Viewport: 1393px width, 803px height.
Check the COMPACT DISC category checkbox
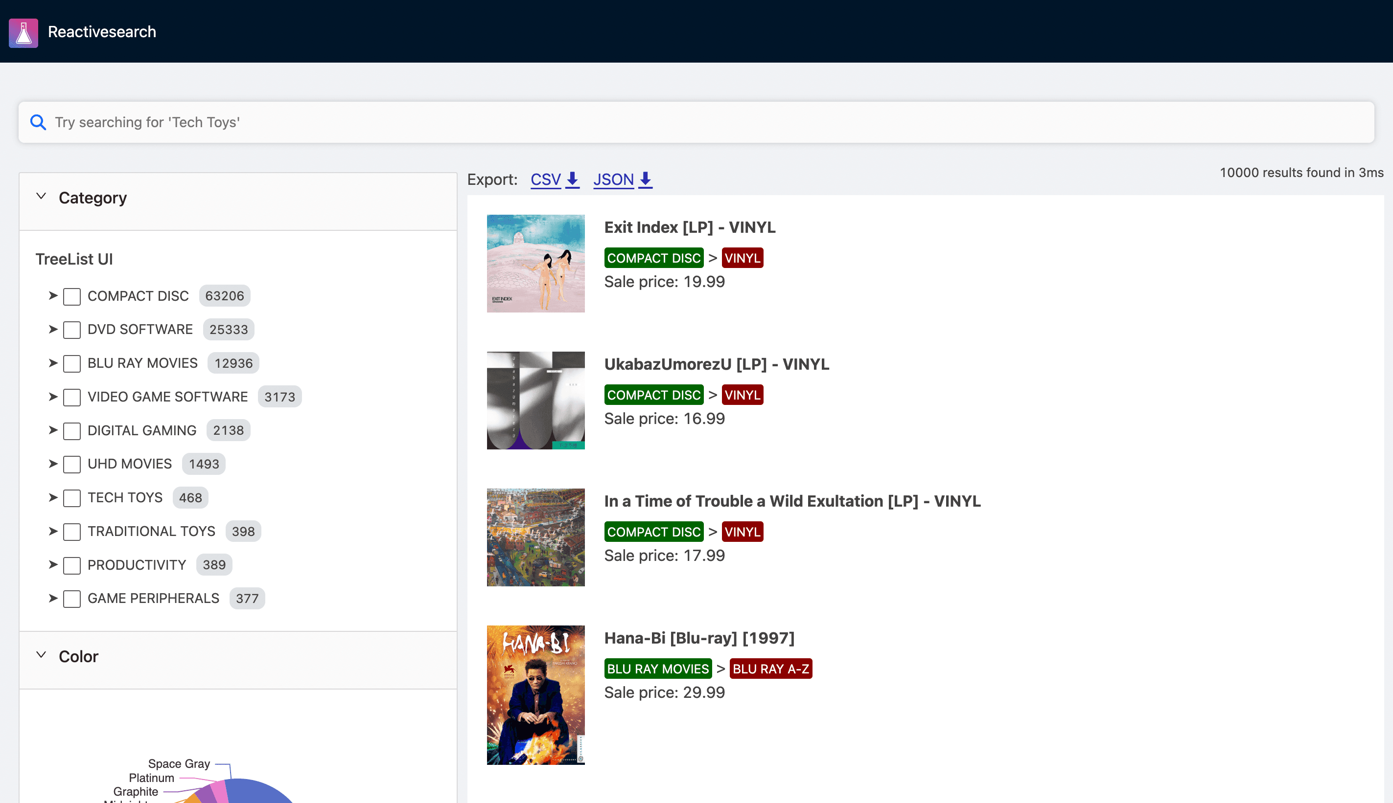coord(72,296)
